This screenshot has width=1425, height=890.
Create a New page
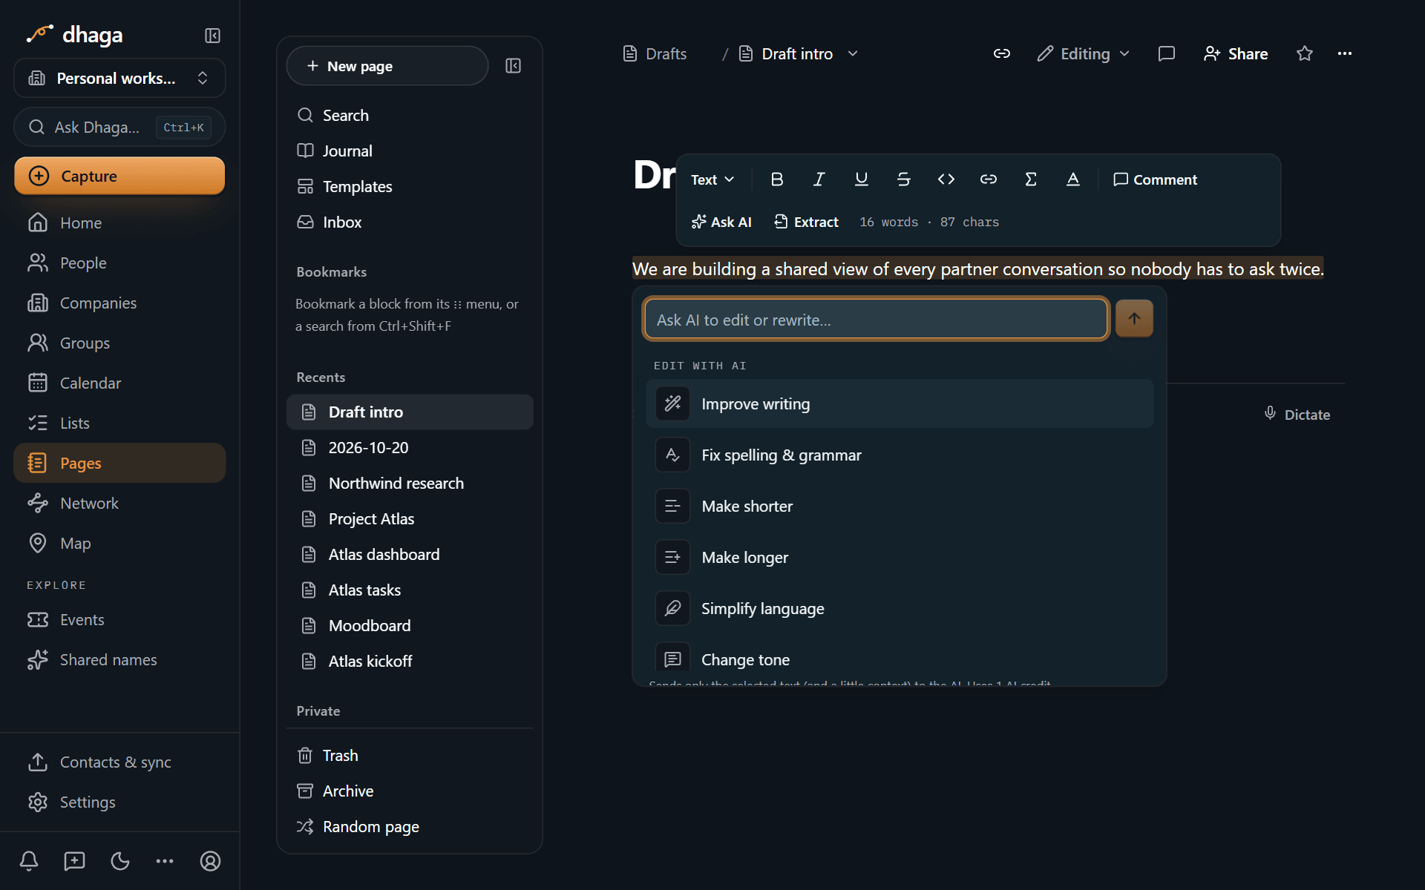point(387,66)
